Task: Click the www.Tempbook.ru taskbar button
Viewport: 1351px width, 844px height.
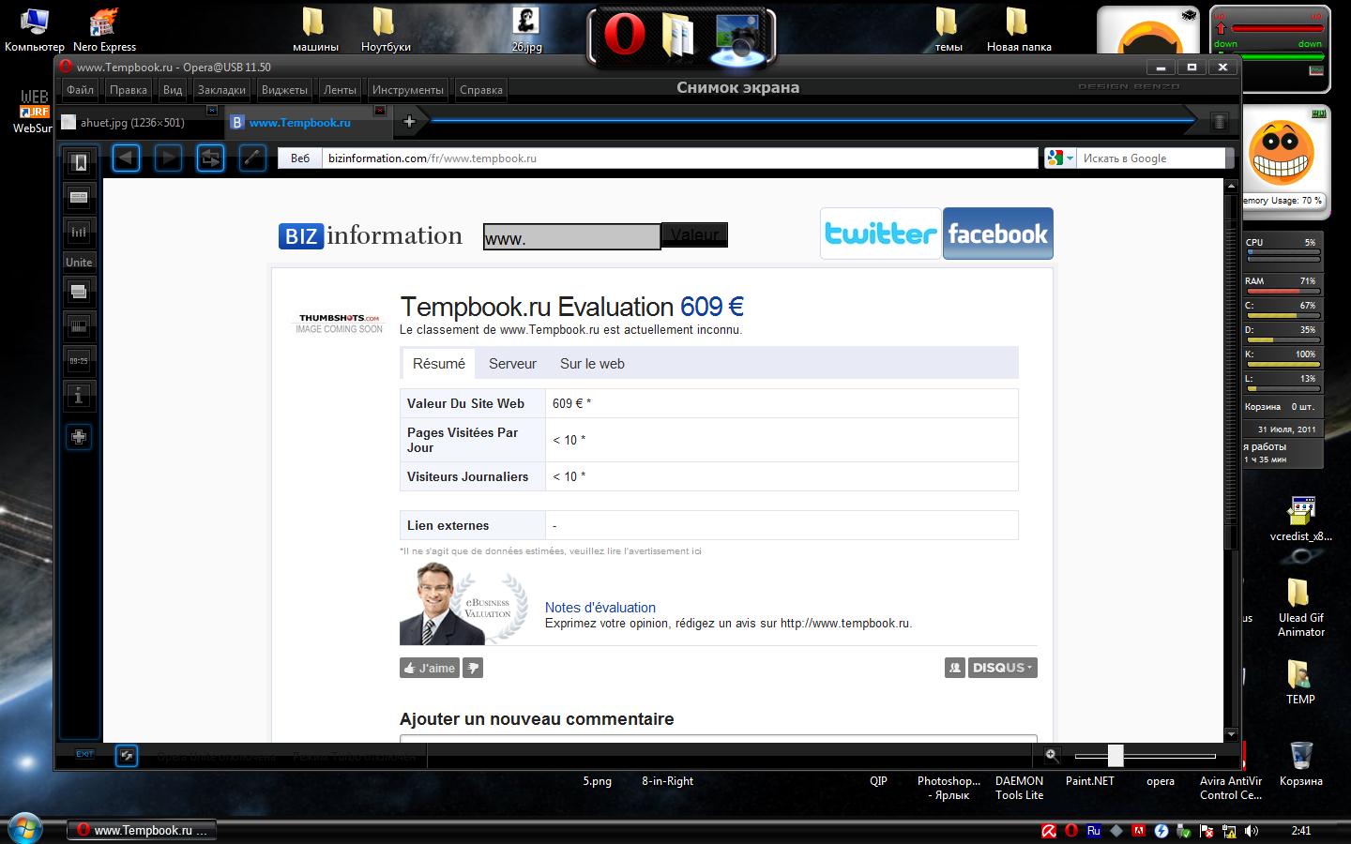Action: coord(142,830)
